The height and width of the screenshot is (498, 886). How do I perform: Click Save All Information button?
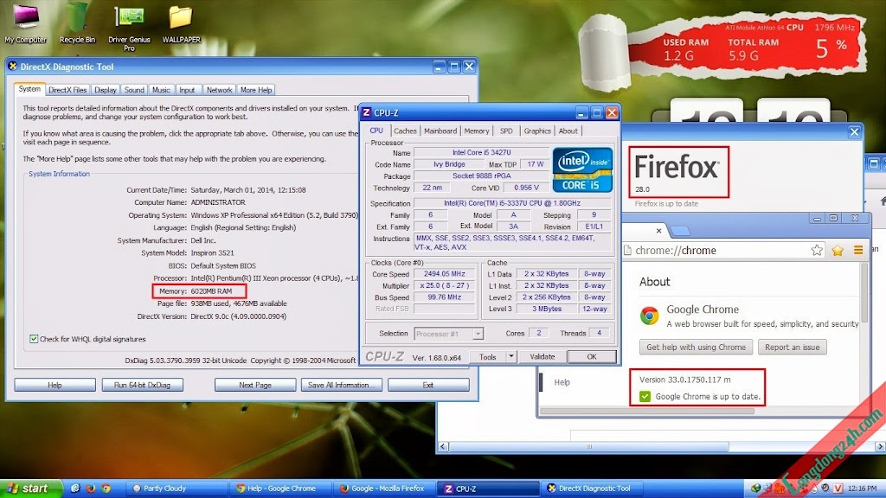(341, 385)
